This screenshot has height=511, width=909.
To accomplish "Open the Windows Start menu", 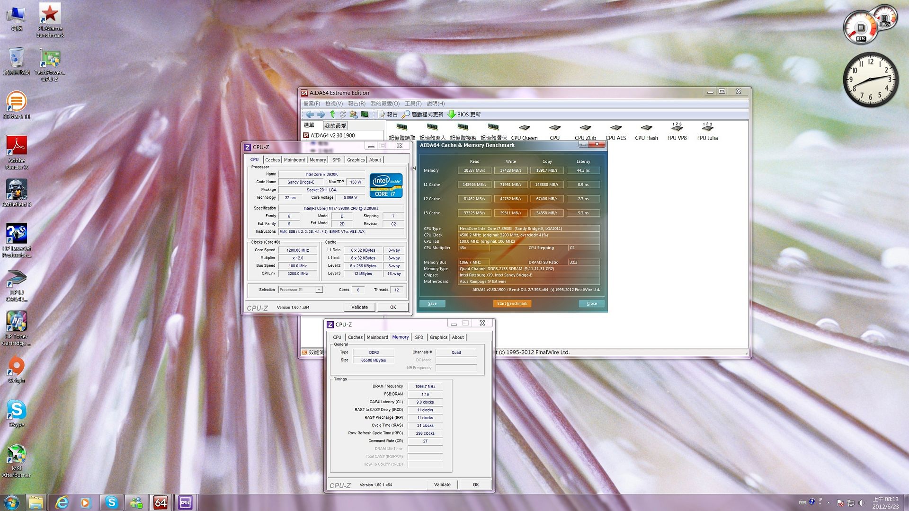I will pyautogui.click(x=11, y=502).
